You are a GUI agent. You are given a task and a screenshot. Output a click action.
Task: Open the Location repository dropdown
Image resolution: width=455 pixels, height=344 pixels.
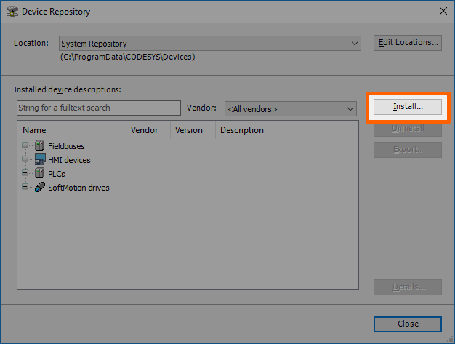tap(354, 44)
